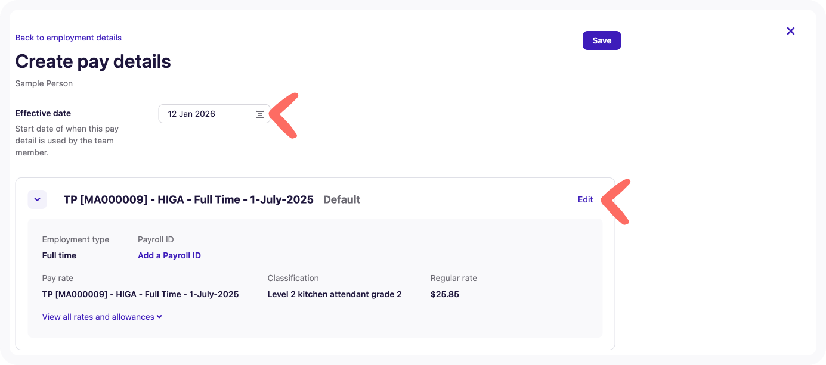The height and width of the screenshot is (365, 826).
Task: Expand View all rates and allowances
Action: pyautogui.click(x=98, y=317)
